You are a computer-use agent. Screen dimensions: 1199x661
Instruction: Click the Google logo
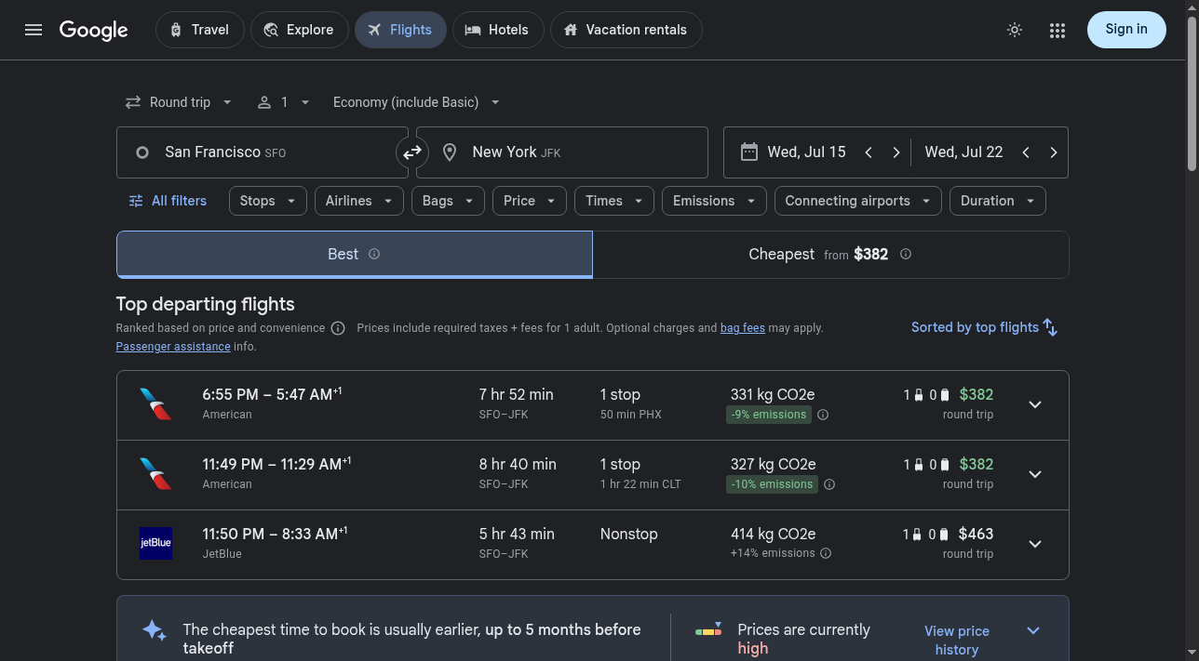tap(94, 30)
